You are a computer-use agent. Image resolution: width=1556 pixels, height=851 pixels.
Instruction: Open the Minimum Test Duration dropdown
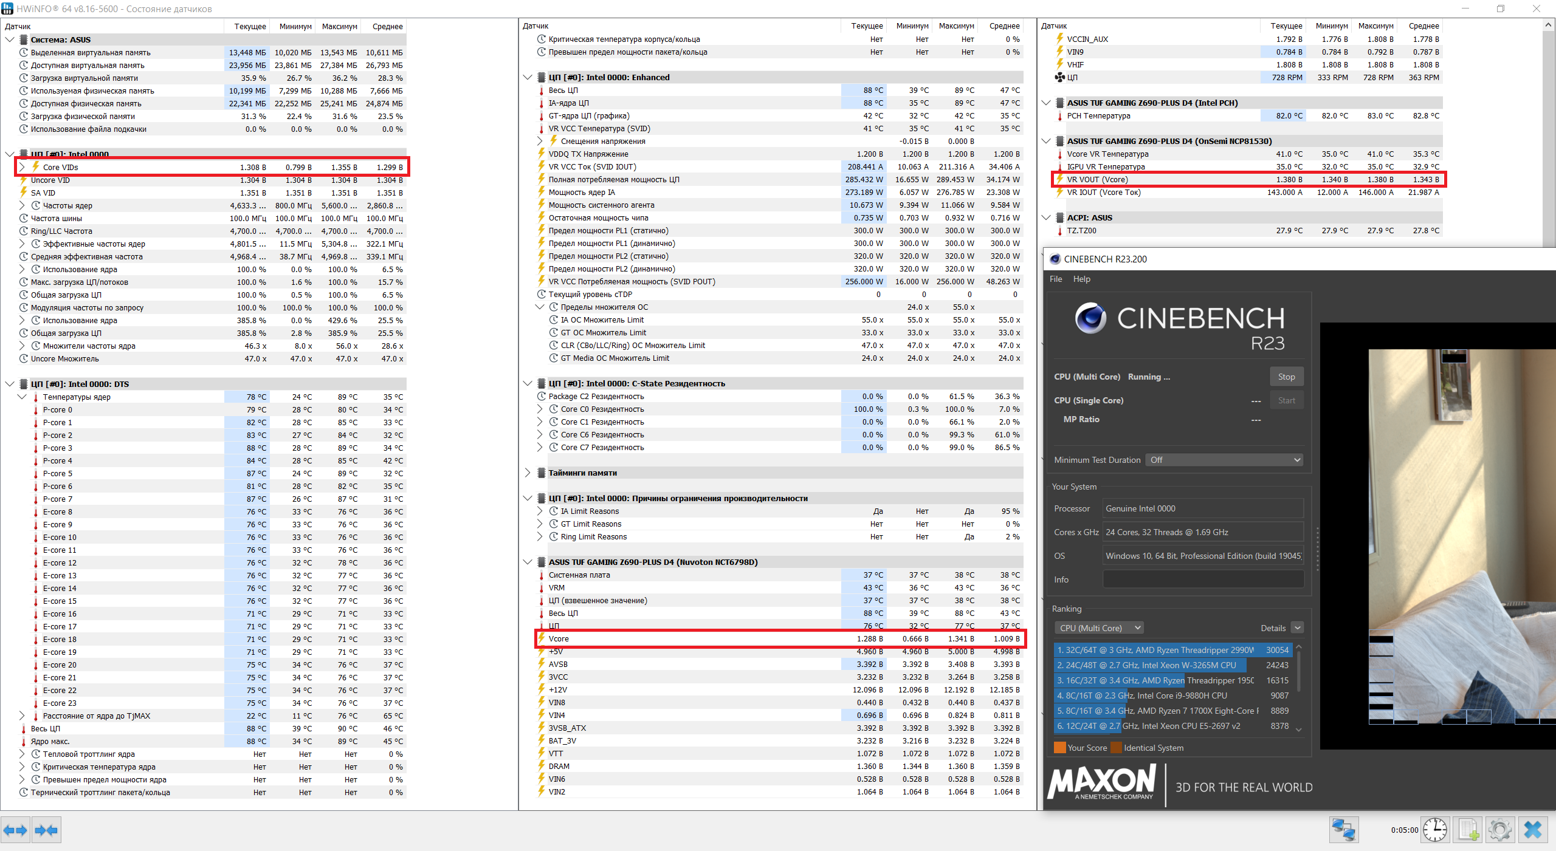[1224, 460]
